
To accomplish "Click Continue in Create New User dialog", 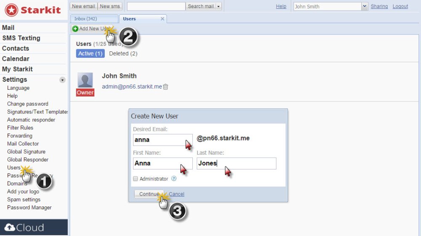I will click(149, 194).
